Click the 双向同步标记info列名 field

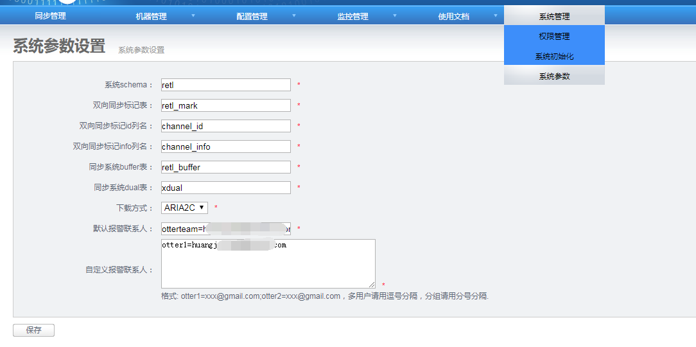point(226,146)
